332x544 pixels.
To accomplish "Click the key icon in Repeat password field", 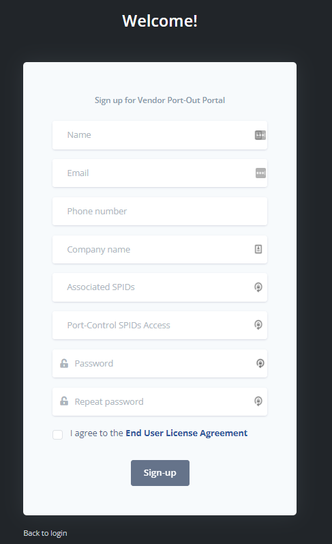I will point(258,401).
